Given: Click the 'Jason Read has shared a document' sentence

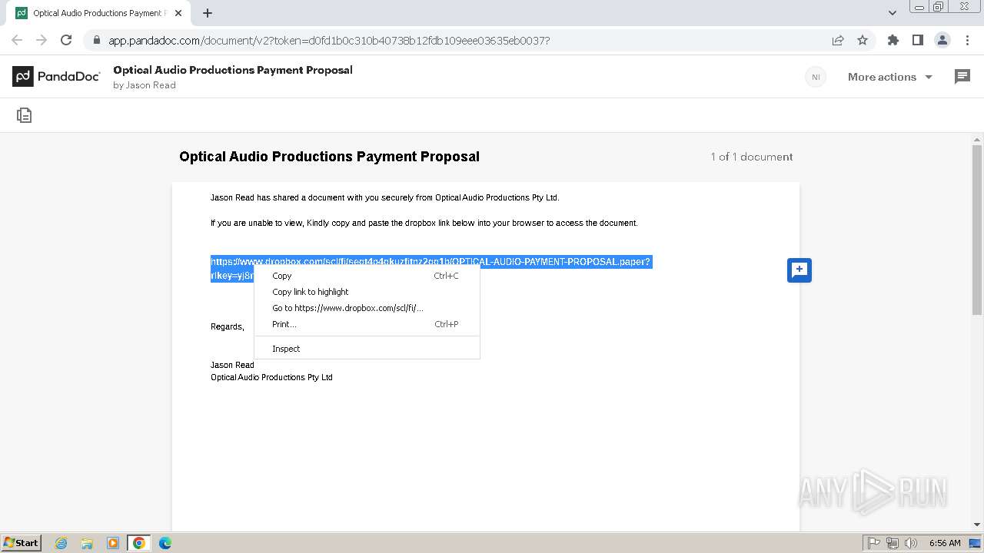Looking at the screenshot, I should coord(385,197).
